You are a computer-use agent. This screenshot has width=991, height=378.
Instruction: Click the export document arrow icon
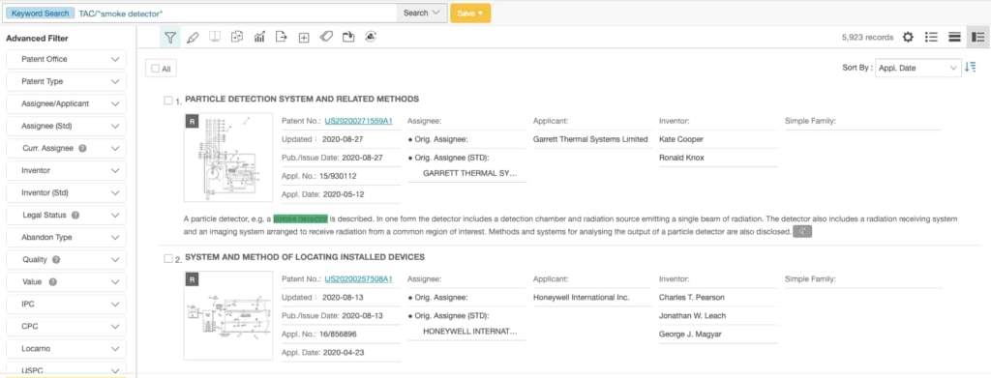[282, 38]
